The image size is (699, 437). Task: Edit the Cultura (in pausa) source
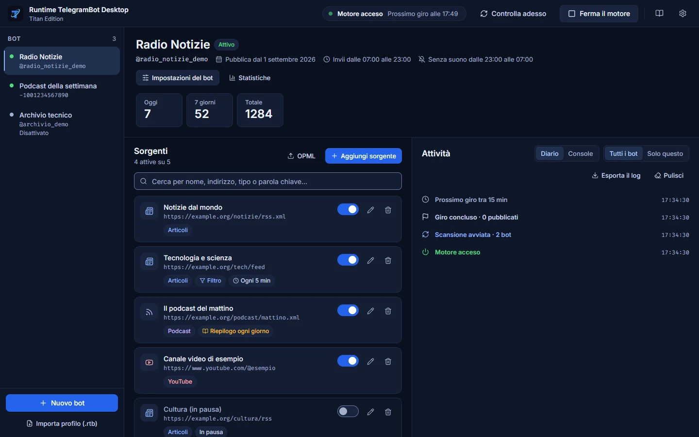click(x=371, y=412)
